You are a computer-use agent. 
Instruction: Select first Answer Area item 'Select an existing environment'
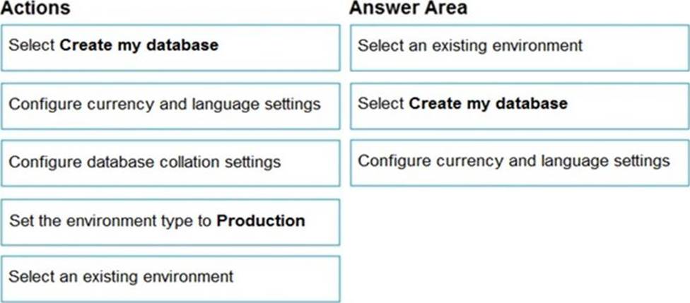520,47
